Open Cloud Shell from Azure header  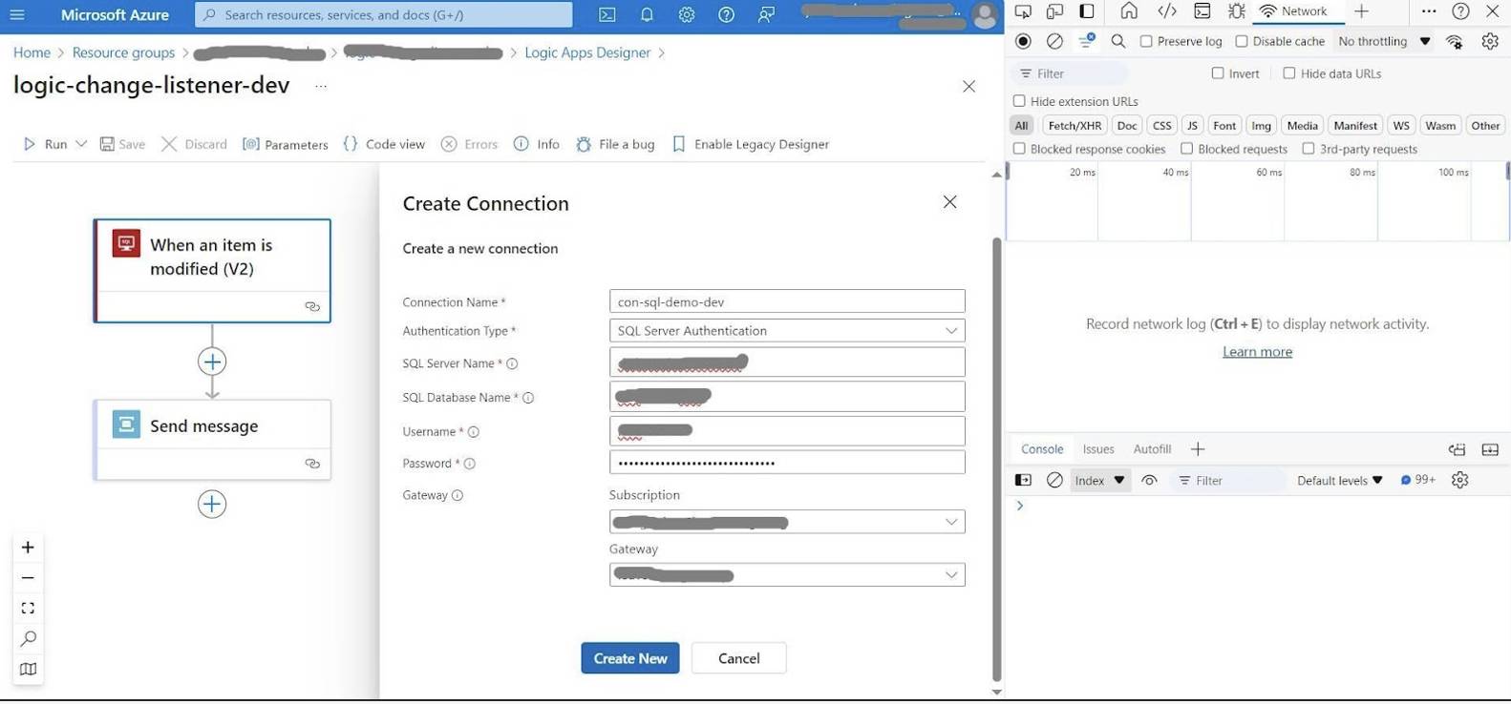607,14
